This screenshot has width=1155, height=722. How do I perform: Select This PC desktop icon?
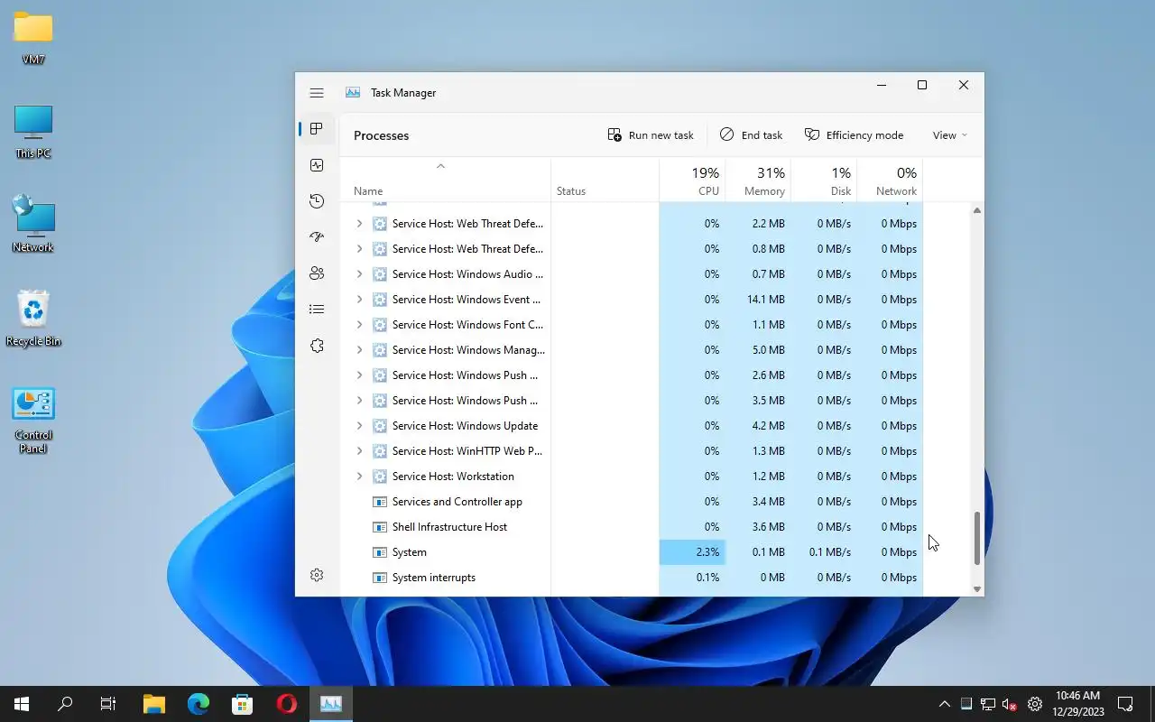[33, 132]
